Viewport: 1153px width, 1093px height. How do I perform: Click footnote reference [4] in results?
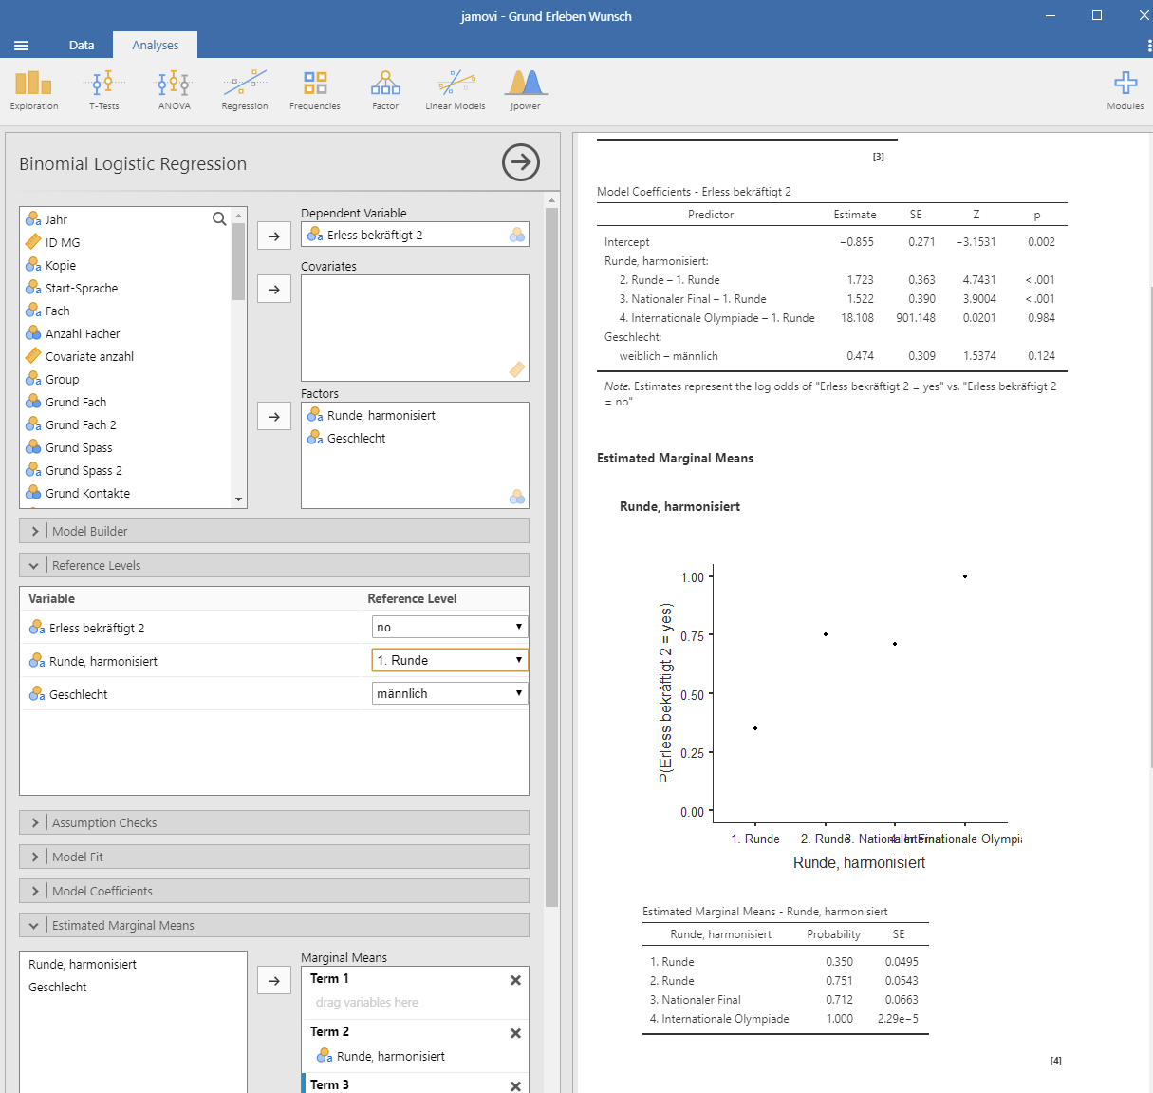tap(1056, 1061)
